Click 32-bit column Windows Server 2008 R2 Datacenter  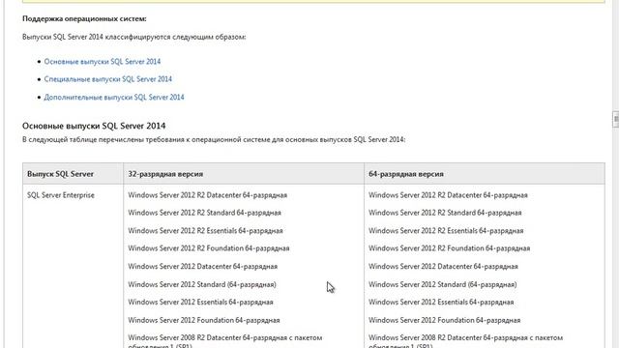coord(225,341)
